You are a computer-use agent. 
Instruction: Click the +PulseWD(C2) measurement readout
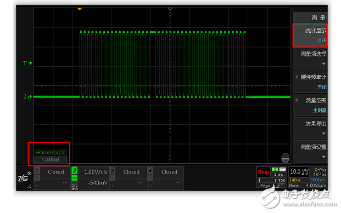coord(51,156)
